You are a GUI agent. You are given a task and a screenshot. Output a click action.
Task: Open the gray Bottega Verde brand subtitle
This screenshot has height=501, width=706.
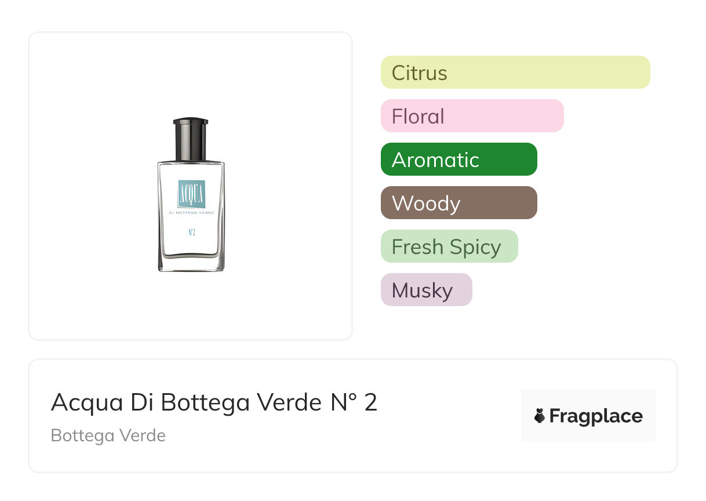[x=108, y=435]
